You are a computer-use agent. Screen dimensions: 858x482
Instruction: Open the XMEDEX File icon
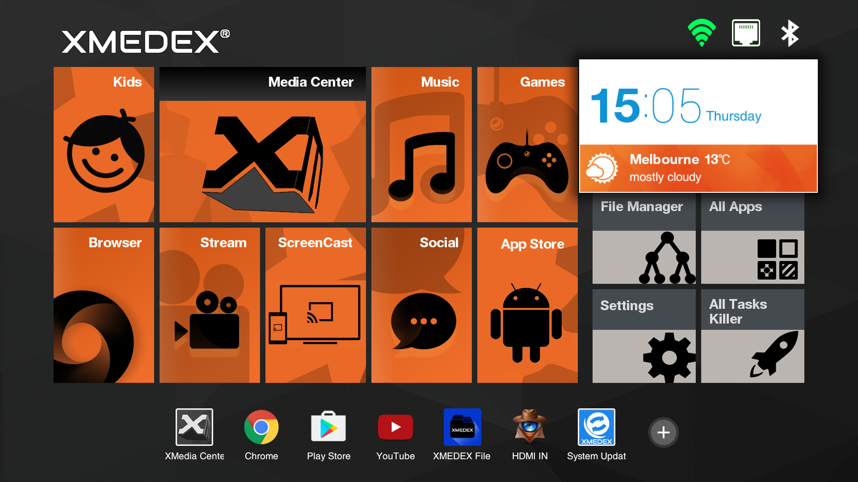pos(463,427)
